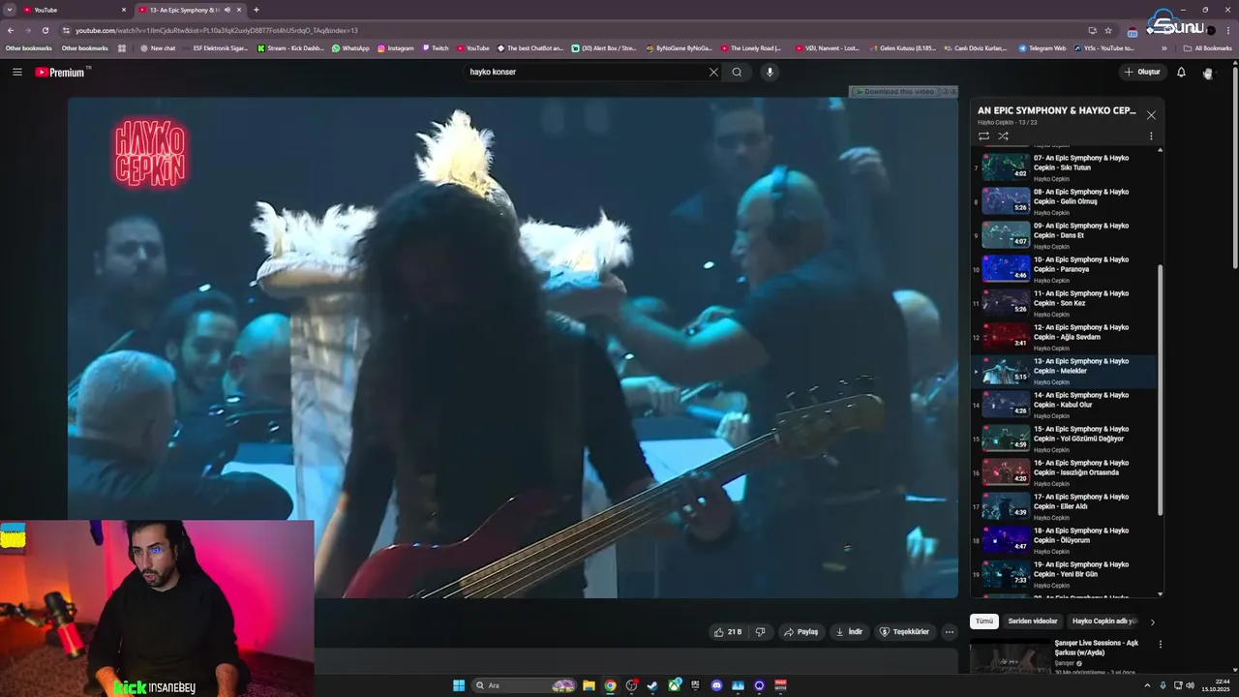Viewport: 1239px width, 697px height.
Task: Open Chrome from the taskbar
Action: pos(610,685)
